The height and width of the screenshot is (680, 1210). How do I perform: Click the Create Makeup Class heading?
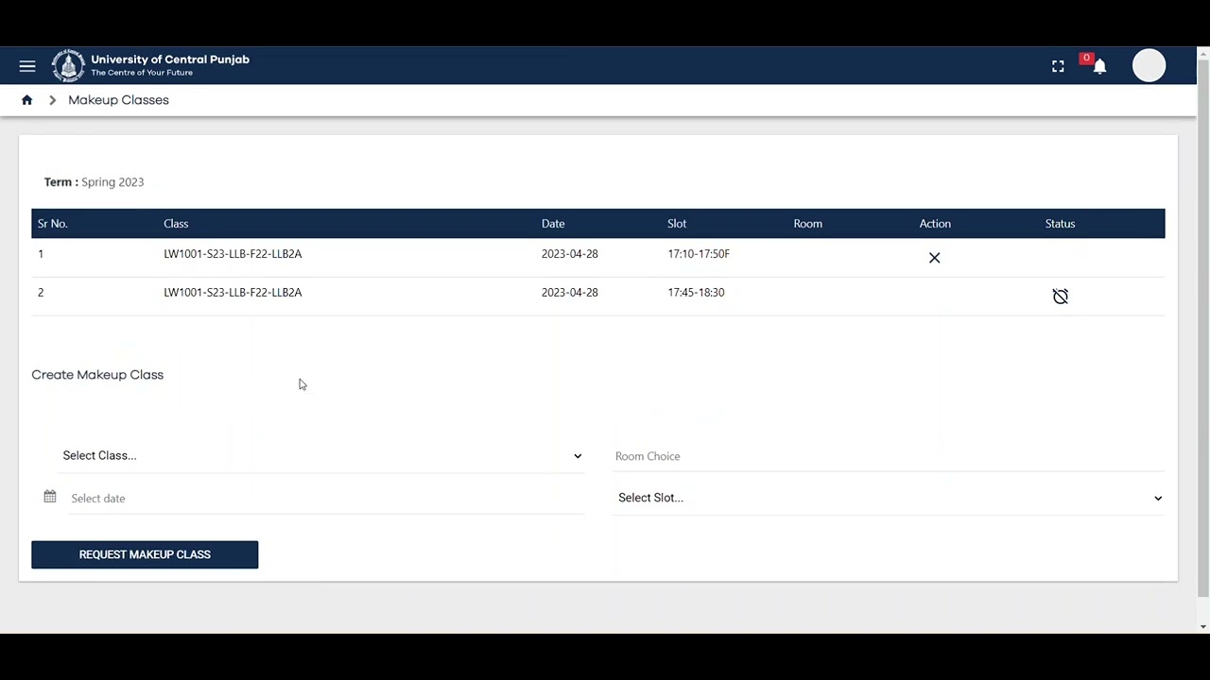97,375
